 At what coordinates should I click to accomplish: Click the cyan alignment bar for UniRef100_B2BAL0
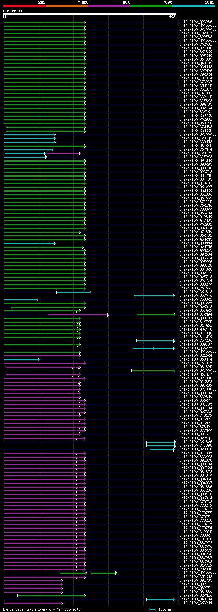163,449
